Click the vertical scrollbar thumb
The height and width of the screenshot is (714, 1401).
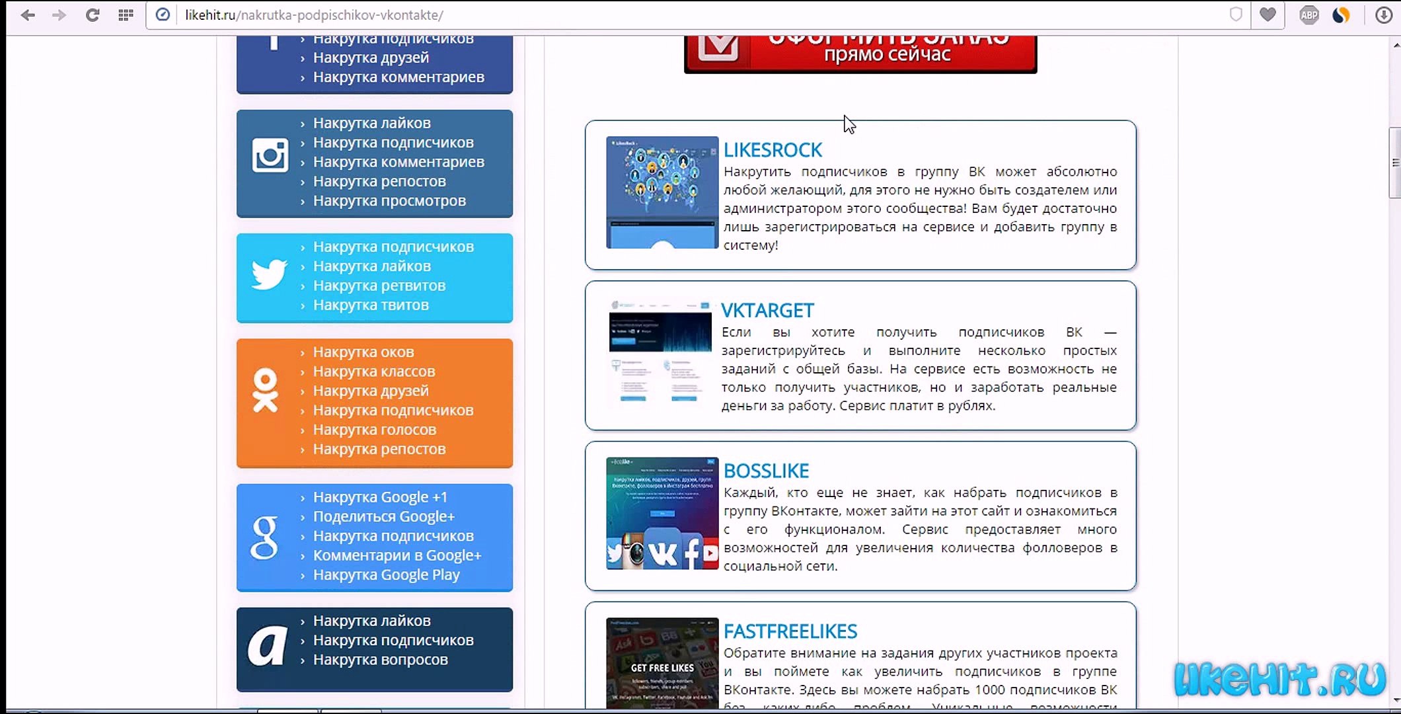[x=1395, y=163]
